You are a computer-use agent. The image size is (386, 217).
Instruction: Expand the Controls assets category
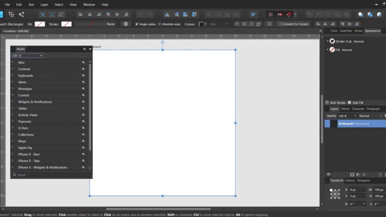[24, 69]
